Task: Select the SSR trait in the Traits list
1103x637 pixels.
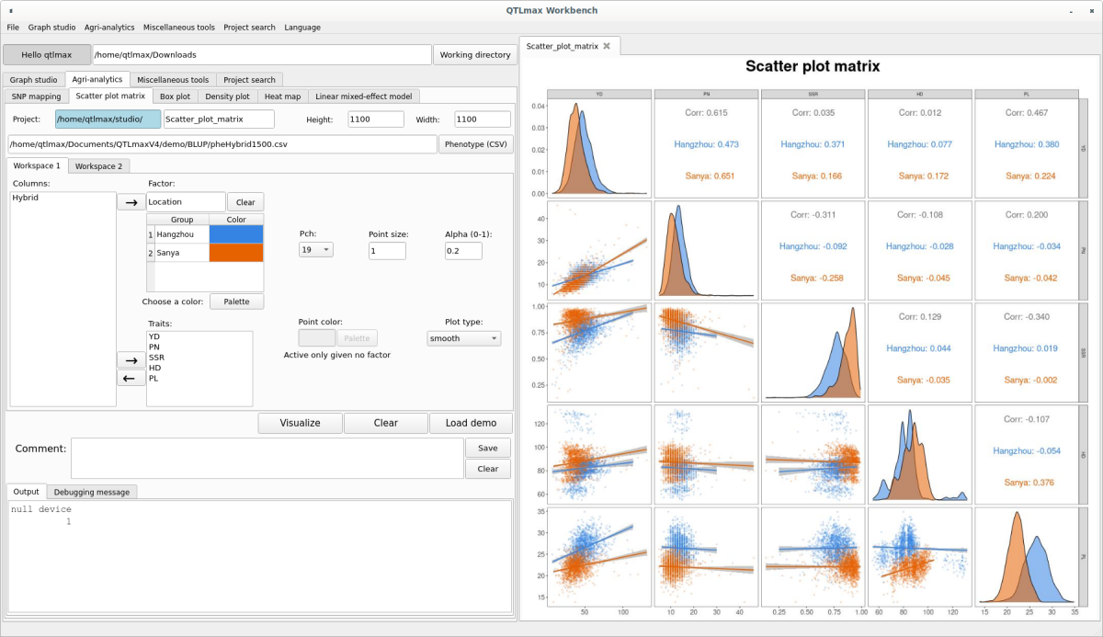Action: pyautogui.click(x=155, y=358)
